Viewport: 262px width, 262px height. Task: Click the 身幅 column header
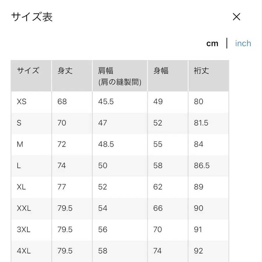161,70
